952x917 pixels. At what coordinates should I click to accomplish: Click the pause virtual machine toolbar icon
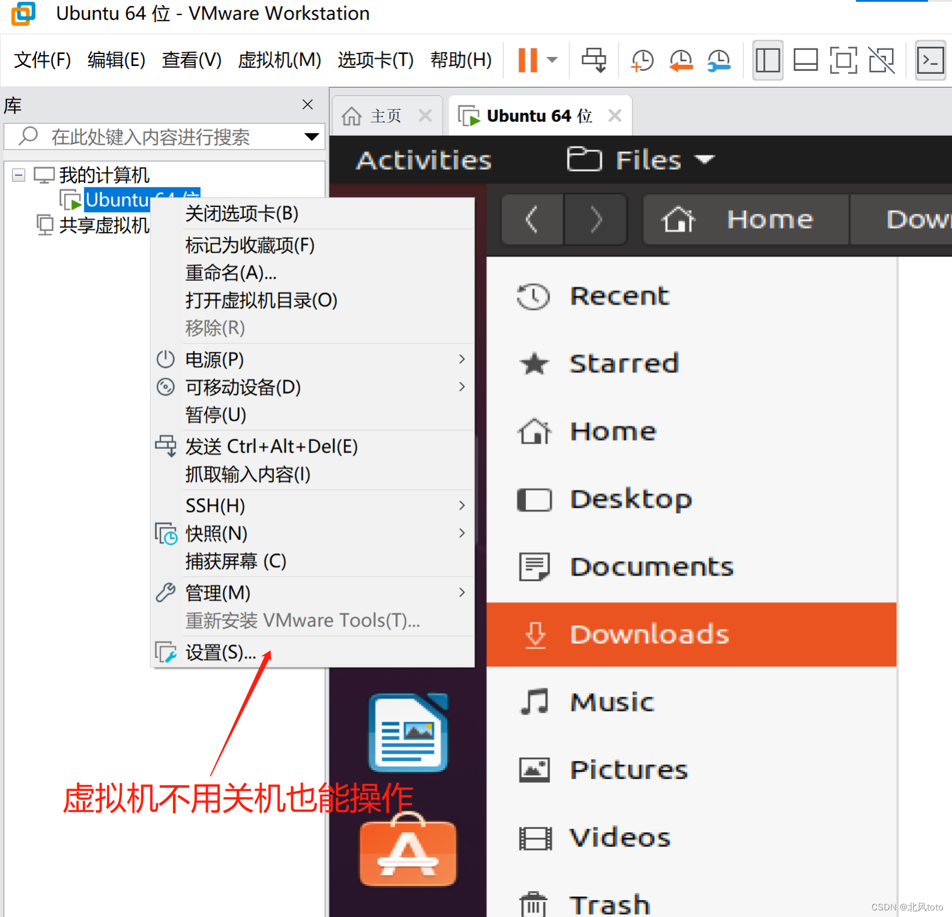(x=527, y=60)
